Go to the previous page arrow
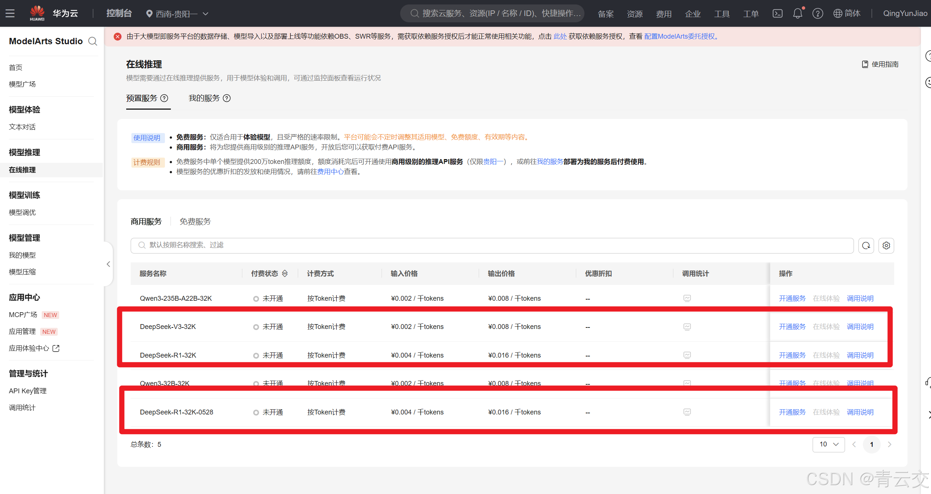The image size is (931, 494). coord(854,445)
